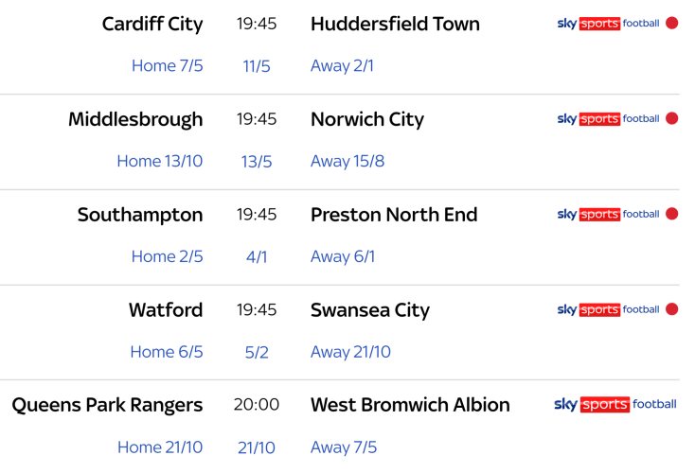Click the 20:00 kick-off time for QPR match
This screenshot has height=473, width=695.
click(257, 405)
